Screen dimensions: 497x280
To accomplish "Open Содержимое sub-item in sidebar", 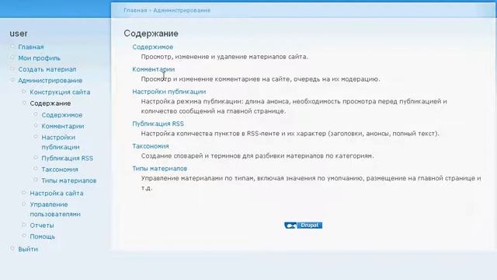I will tap(62, 115).
